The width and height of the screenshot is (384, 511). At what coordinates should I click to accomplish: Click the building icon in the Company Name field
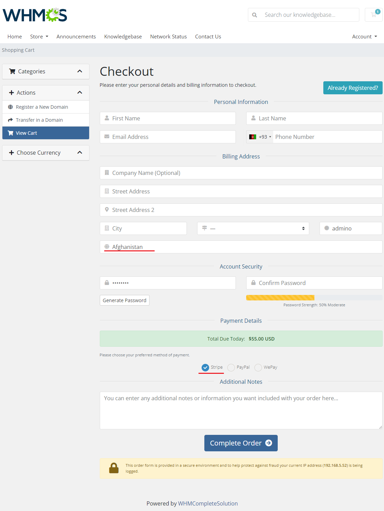107,173
